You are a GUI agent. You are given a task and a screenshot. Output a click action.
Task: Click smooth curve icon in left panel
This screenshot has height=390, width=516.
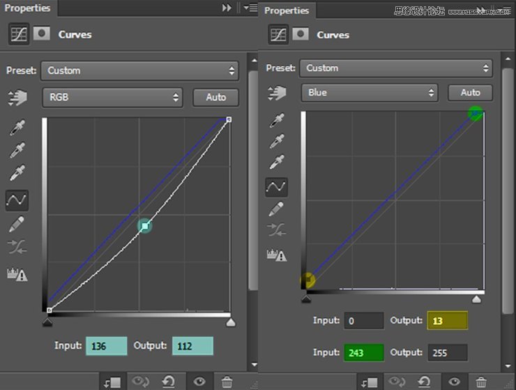[x=17, y=247]
